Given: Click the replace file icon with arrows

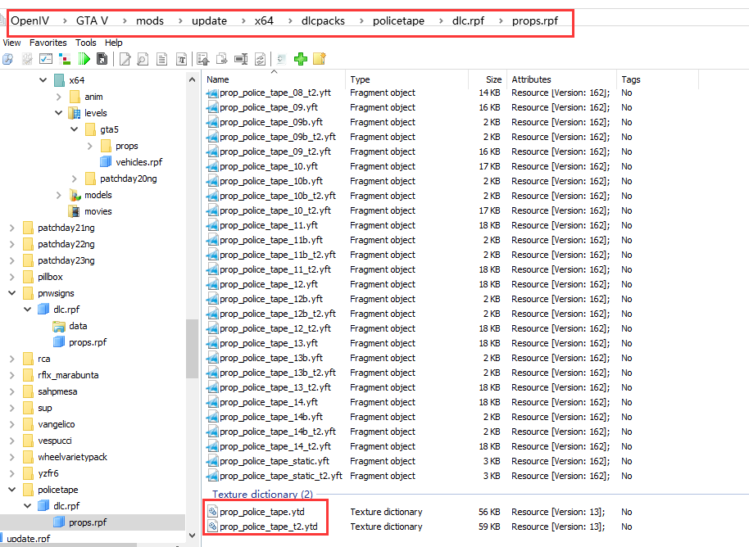Looking at the screenshot, I should coord(260,59).
